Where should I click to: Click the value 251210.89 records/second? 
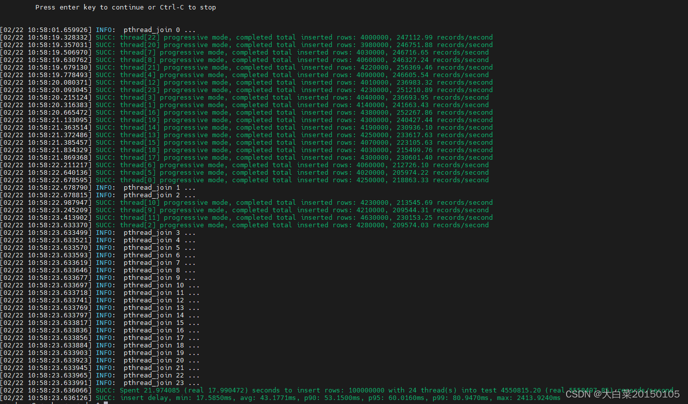pos(445,90)
